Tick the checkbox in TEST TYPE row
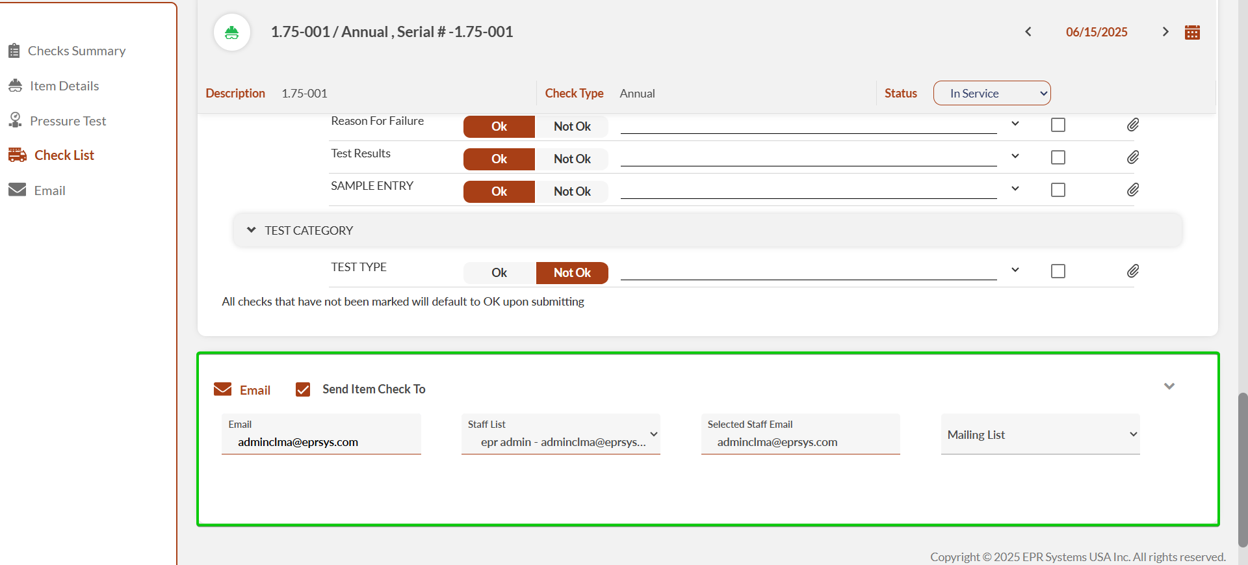 (1058, 271)
